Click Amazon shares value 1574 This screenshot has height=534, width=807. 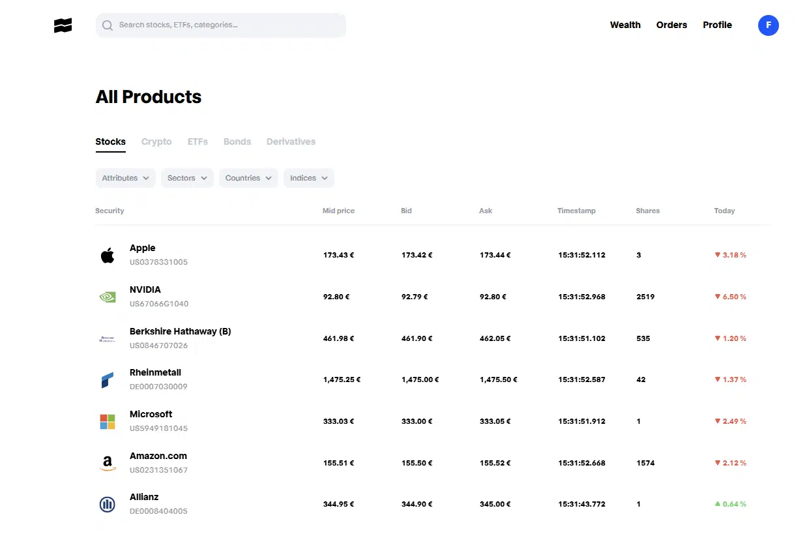pyautogui.click(x=645, y=463)
